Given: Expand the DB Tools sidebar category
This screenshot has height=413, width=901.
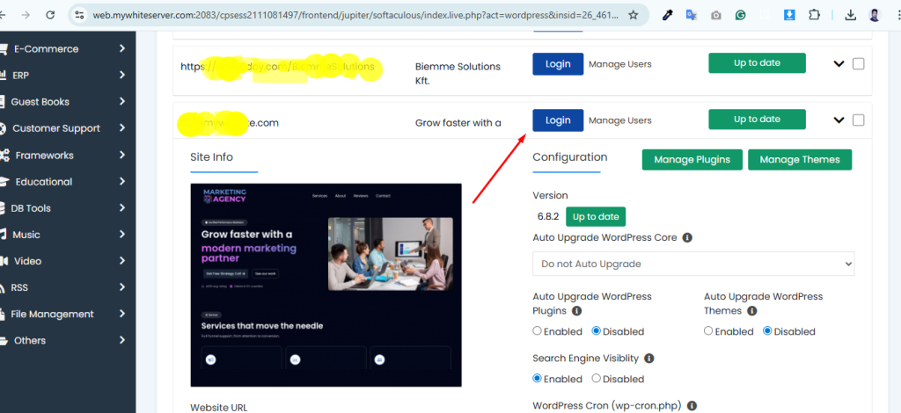Looking at the screenshot, I should point(31,208).
